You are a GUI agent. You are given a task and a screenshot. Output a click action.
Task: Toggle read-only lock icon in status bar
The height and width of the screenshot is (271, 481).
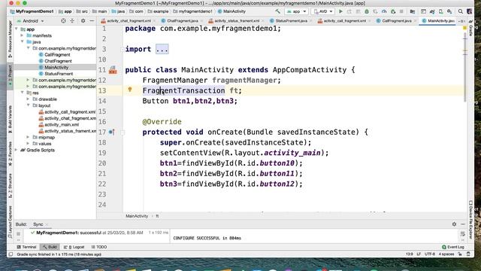click(x=460, y=254)
